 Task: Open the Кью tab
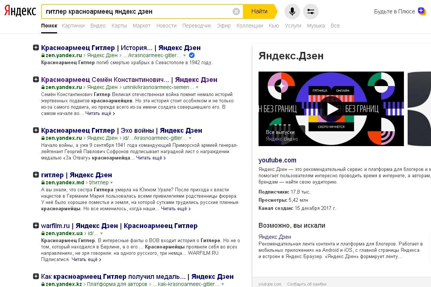point(274,26)
